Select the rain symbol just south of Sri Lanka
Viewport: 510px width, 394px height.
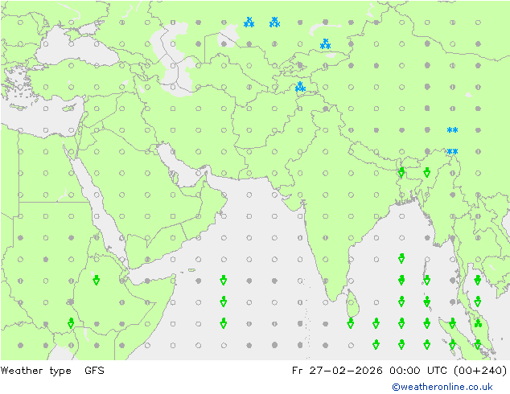[351, 323]
